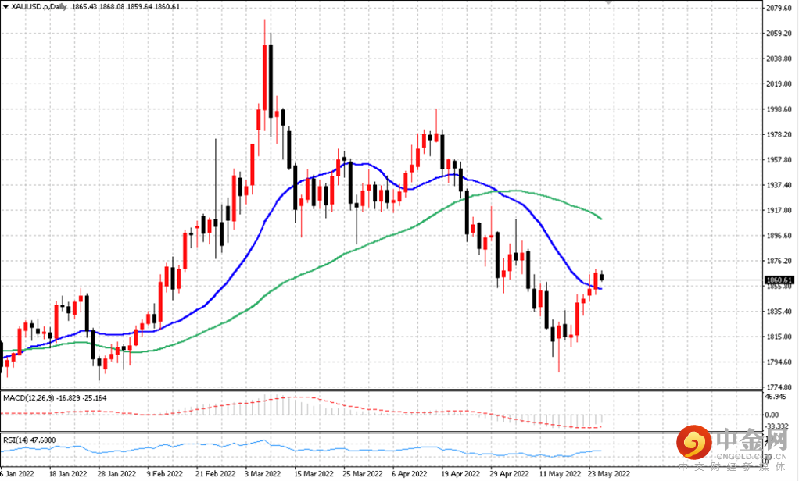The image size is (799, 481).
Task: Click the 25 Mar 2022 date label
Action: click(x=362, y=474)
